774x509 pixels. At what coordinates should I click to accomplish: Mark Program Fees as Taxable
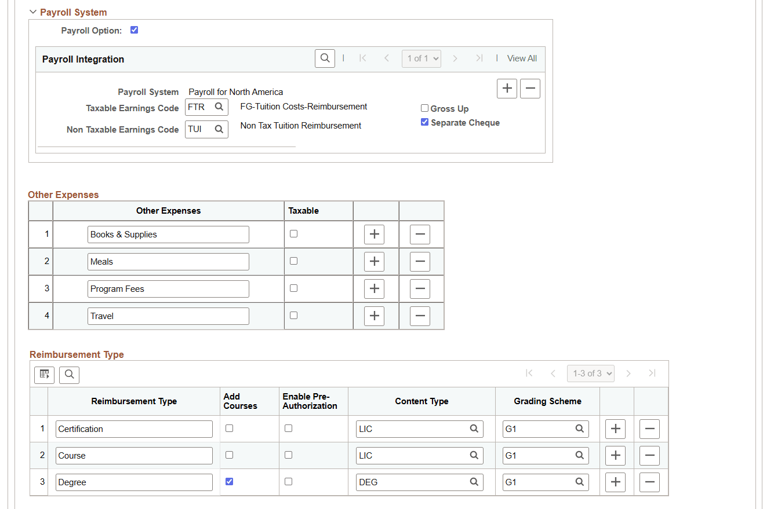(x=293, y=288)
